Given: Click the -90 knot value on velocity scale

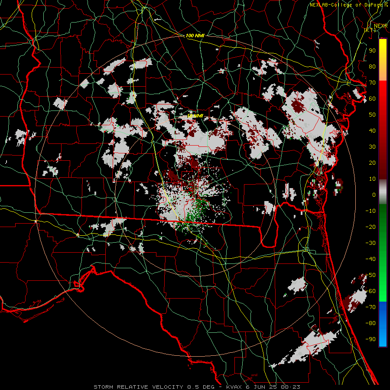Looking at the screenshot, I should point(370,339).
